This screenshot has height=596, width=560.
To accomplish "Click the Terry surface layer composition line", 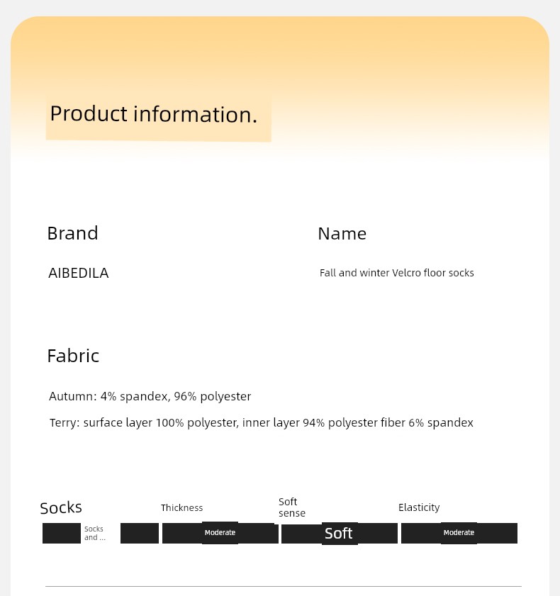I will [261, 422].
